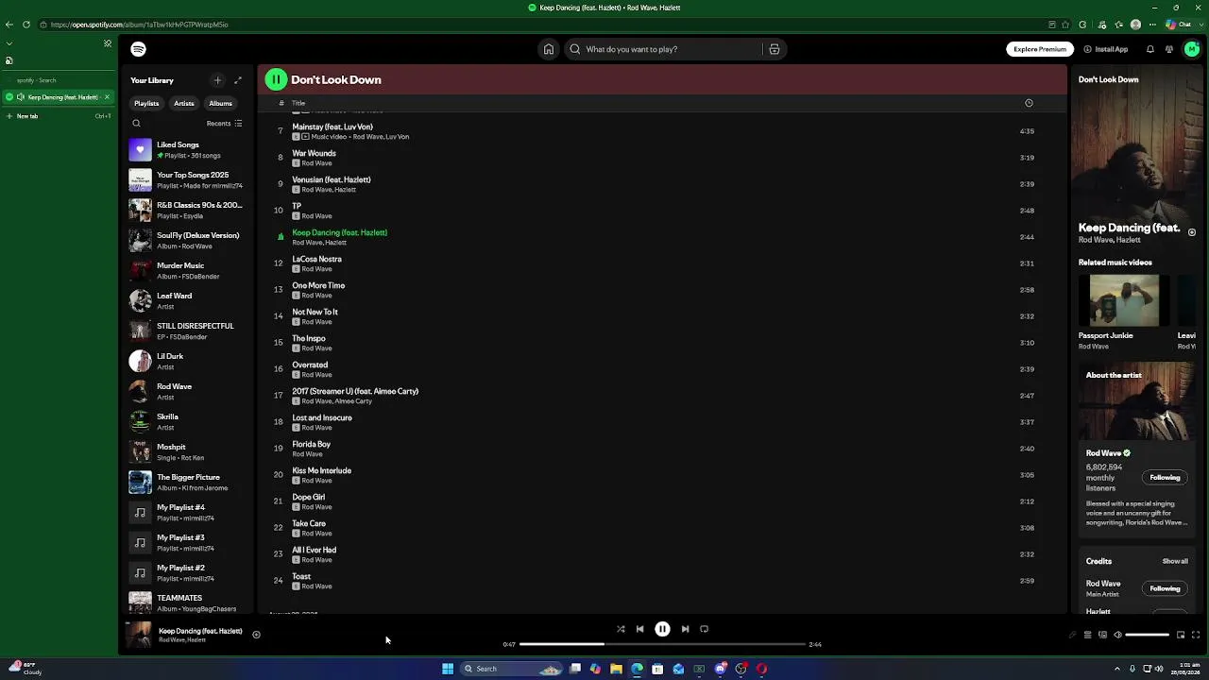Open Lil Durk artist in library
Viewport: 1209px width, 680px height.
[186, 362]
